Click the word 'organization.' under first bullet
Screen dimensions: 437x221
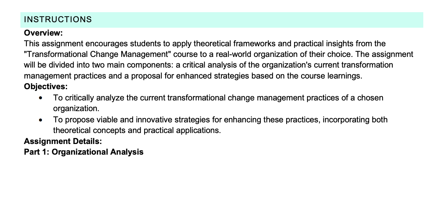76,109
